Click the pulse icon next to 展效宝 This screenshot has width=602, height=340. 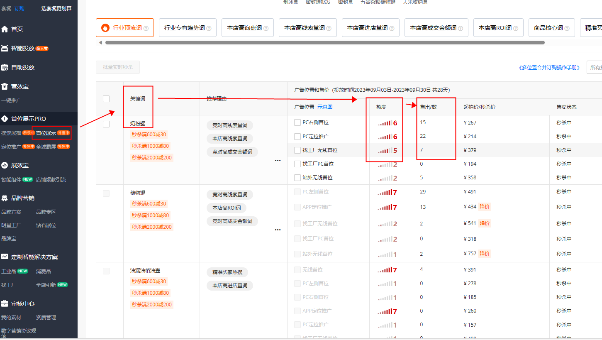click(x=5, y=165)
